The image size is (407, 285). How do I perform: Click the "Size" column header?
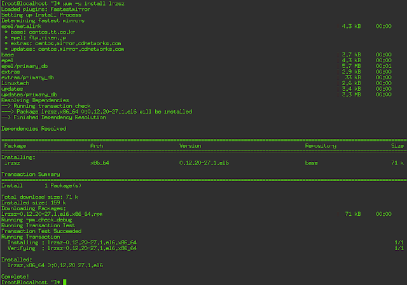click(397, 145)
